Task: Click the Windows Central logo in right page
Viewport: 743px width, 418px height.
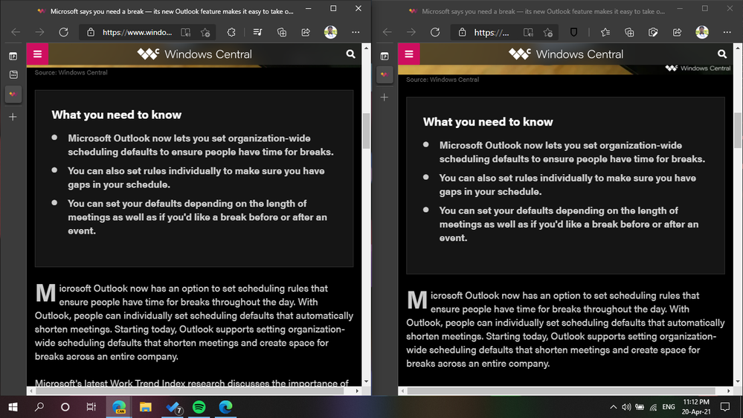Action: click(566, 54)
